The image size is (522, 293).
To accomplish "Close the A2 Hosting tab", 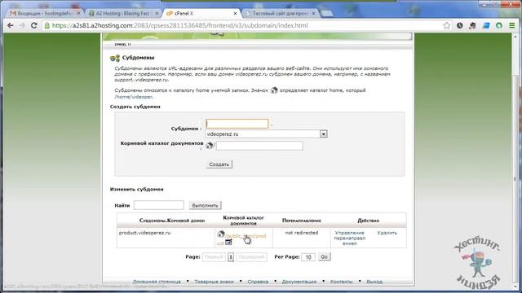I will tap(157, 13).
